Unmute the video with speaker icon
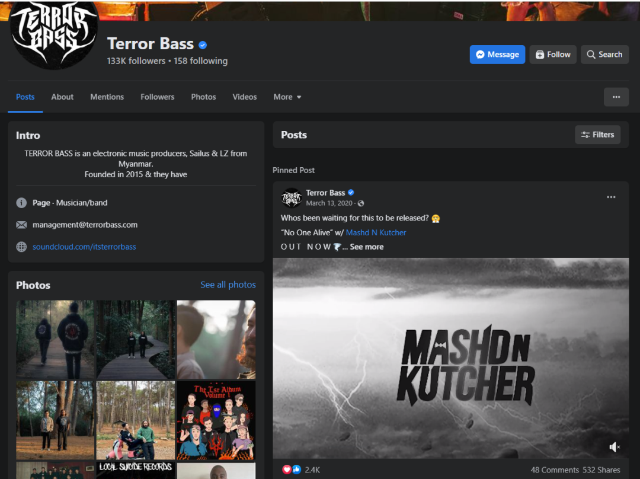640x479 pixels. [x=615, y=447]
